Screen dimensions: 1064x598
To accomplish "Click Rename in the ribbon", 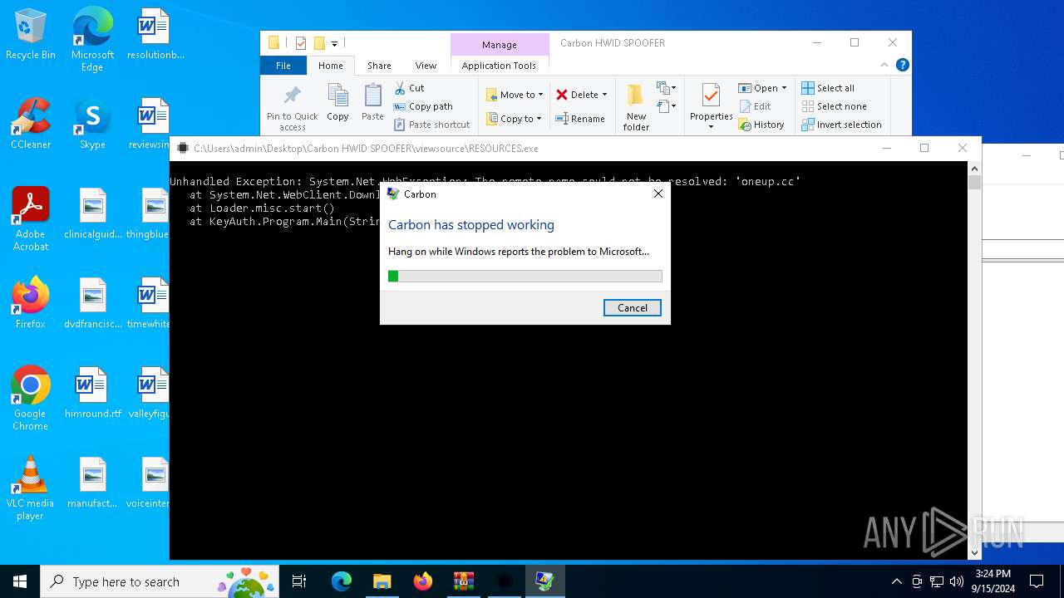I will [580, 119].
